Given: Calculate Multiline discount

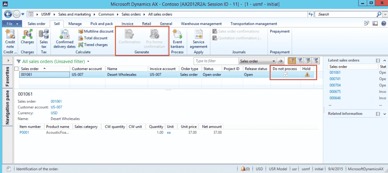Looking at the screenshot, I should 96,31.
